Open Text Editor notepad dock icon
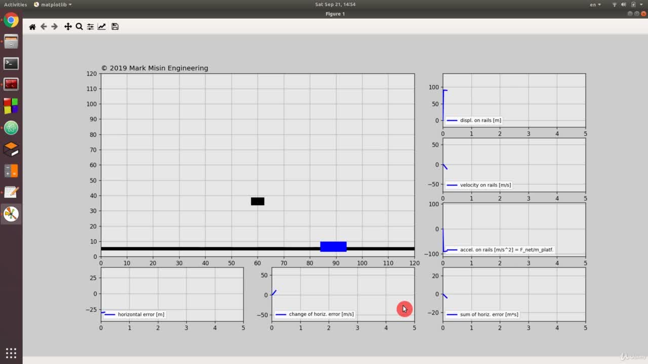This screenshot has width=648, height=364. [x=11, y=192]
